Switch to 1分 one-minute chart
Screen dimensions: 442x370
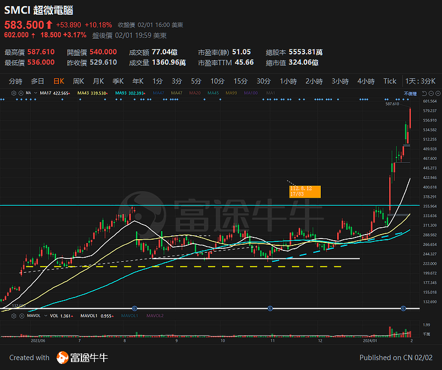pos(158,82)
